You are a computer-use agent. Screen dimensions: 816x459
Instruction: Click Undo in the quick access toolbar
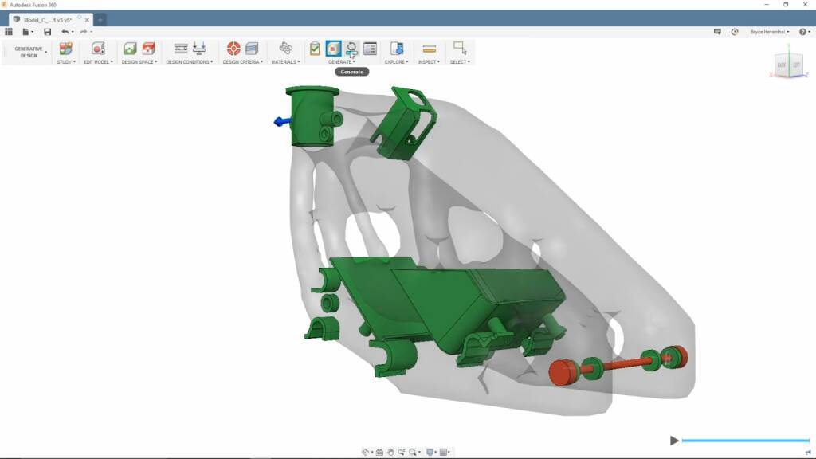(x=65, y=32)
